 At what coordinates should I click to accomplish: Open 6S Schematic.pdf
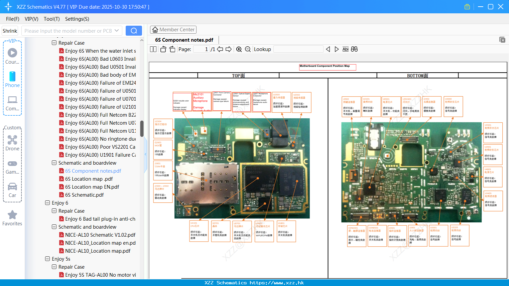[x=84, y=195]
